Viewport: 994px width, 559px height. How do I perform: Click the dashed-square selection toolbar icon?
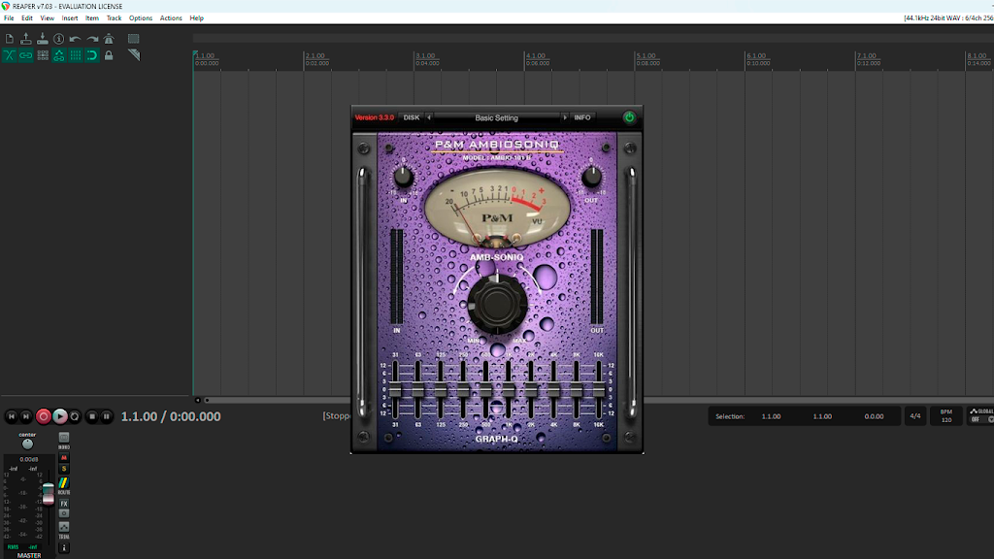[x=133, y=39]
